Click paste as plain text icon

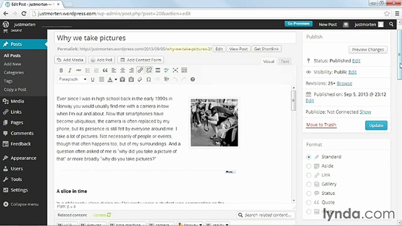click(x=122, y=79)
